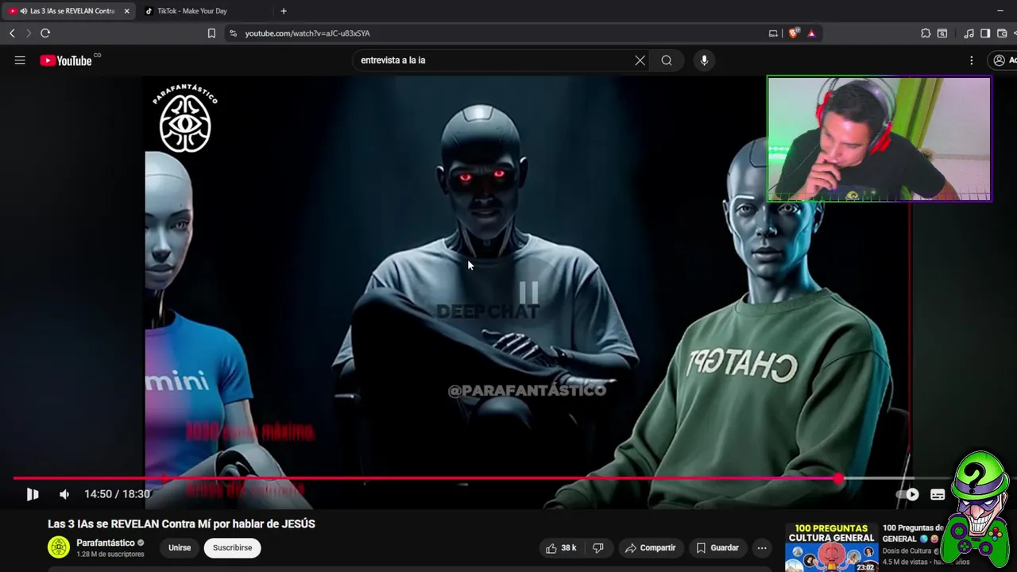Mute the video volume speaker icon
The width and height of the screenshot is (1017, 572).
(x=64, y=494)
